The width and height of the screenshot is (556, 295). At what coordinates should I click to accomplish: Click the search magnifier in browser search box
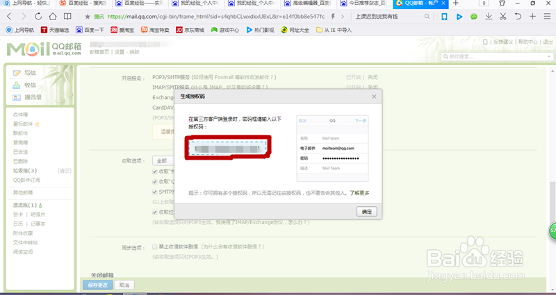pyautogui.click(x=427, y=16)
